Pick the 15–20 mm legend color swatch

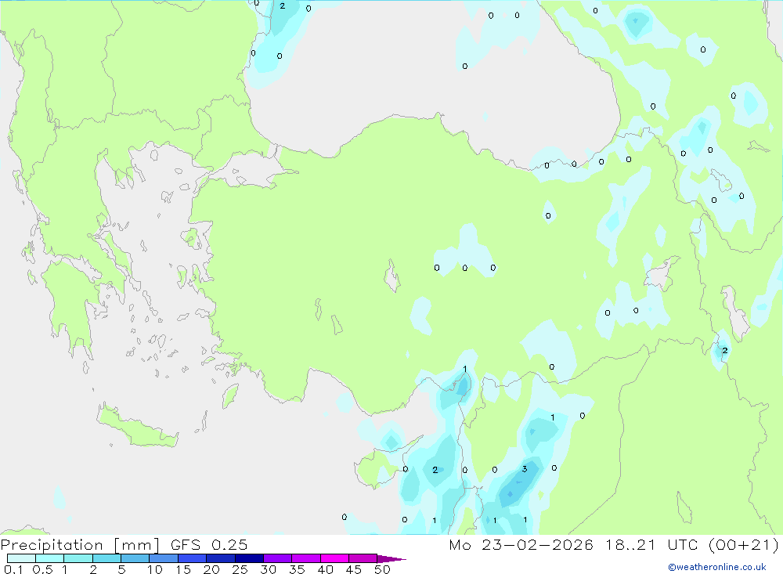pos(192,558)
